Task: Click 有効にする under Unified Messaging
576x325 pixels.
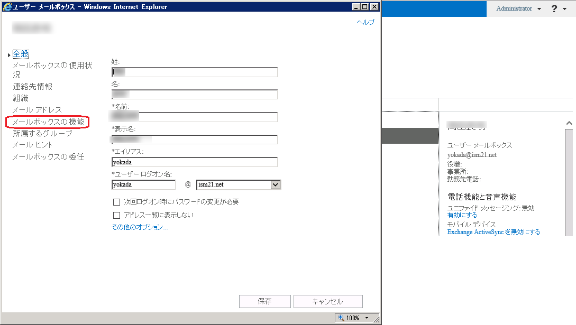Action: (x=462, y=215)
